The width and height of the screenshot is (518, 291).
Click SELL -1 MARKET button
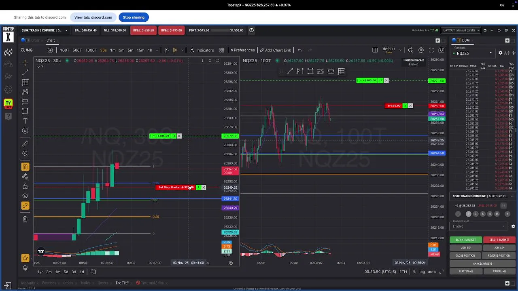[499, 240]
